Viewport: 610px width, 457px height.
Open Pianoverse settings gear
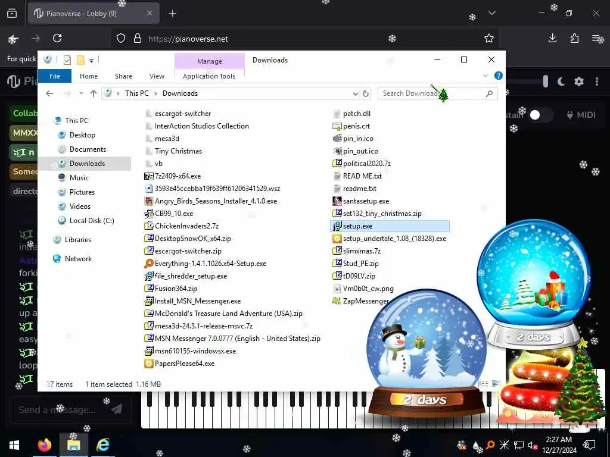pos(579,82)
